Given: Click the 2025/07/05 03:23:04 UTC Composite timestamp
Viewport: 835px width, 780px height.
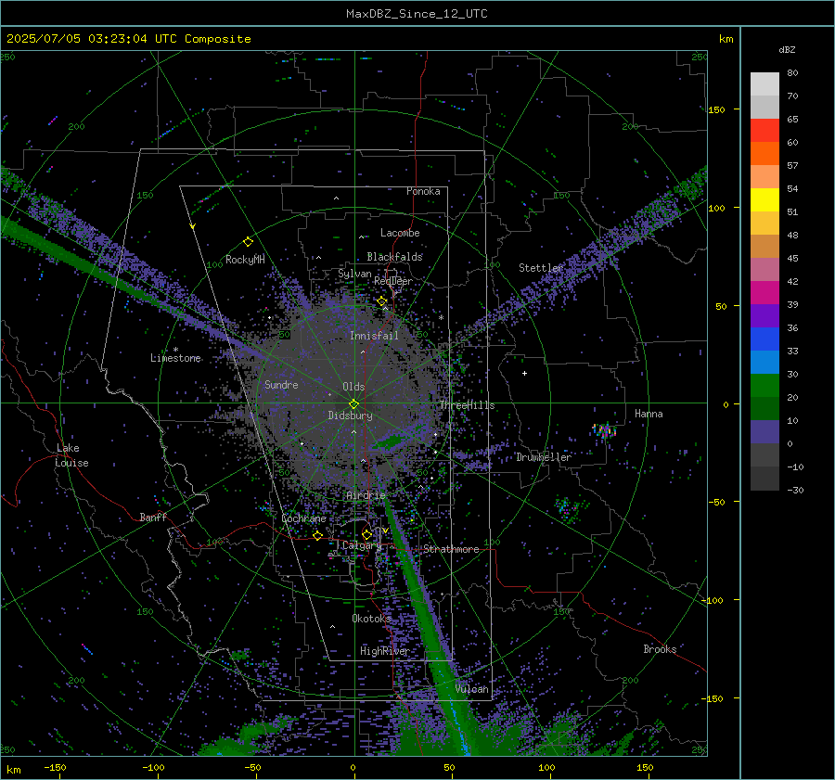Looking at the screenshot, I should point(128,39).
